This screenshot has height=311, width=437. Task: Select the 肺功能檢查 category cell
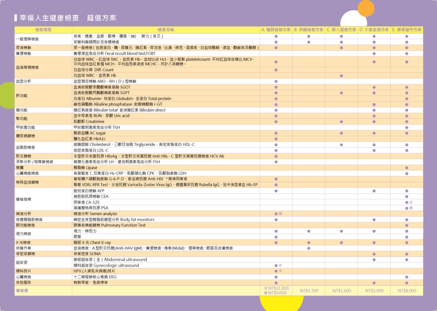point(43,225)
